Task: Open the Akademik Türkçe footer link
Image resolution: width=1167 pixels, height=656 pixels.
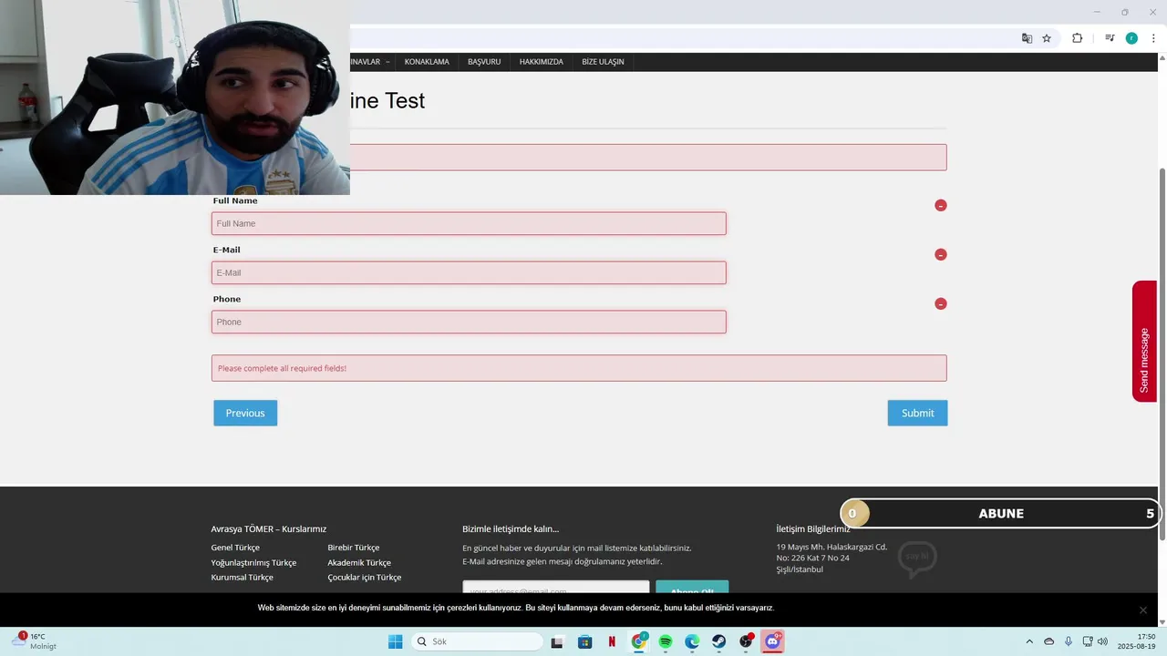Action: 359,562
